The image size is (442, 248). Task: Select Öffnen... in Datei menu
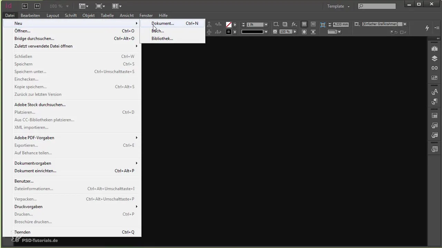(72, 31)
